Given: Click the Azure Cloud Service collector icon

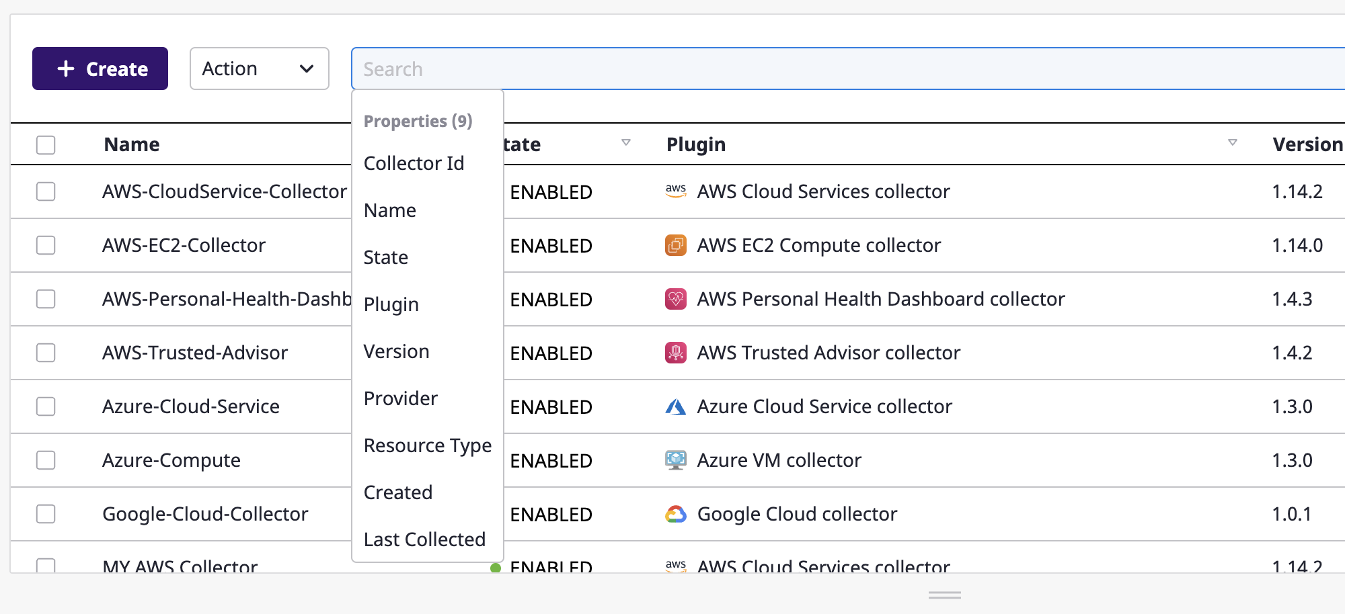Looking at the screenshot, I should pyautogui.click(x=676, y=406).
